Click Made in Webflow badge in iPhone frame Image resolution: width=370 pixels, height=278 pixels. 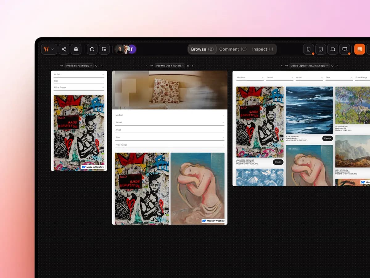(93, 167)
